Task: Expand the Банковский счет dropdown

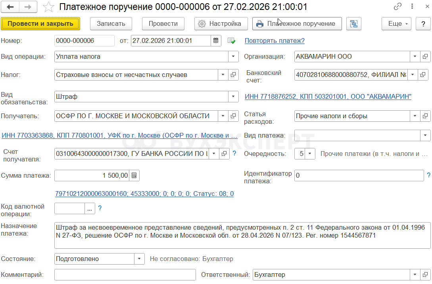Action: click(413, 75)
